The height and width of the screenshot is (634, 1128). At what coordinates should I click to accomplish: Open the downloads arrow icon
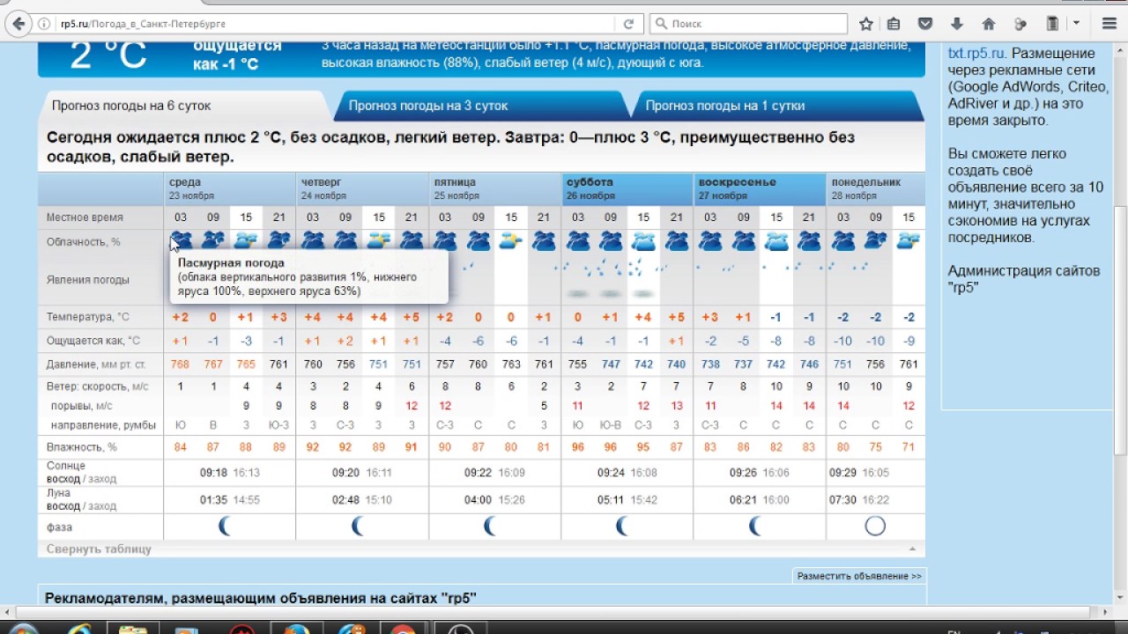click(957, 24)
